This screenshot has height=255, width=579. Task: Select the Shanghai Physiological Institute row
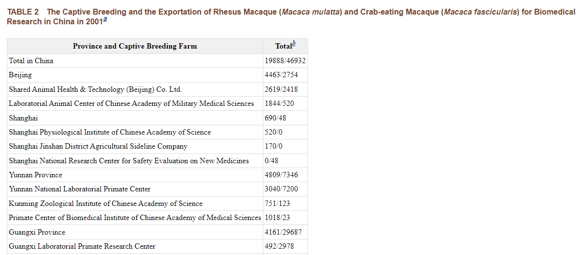tap(110, 132)
